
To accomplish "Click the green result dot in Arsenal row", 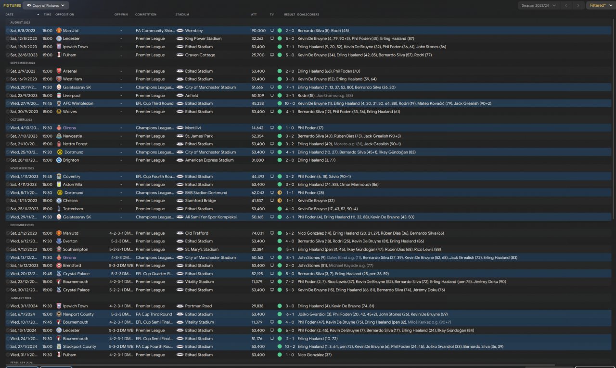I will pyautogui.click(x=280, y=71).
